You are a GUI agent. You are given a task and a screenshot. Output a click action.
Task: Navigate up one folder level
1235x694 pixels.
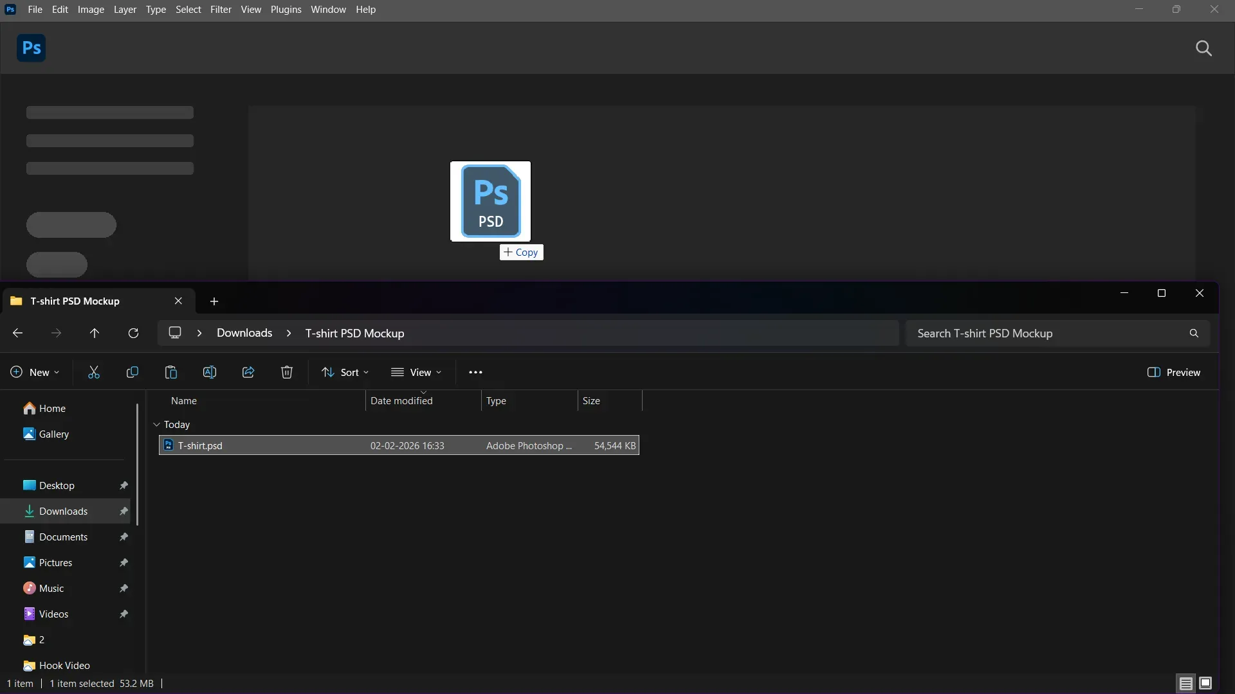coord(95,333)
